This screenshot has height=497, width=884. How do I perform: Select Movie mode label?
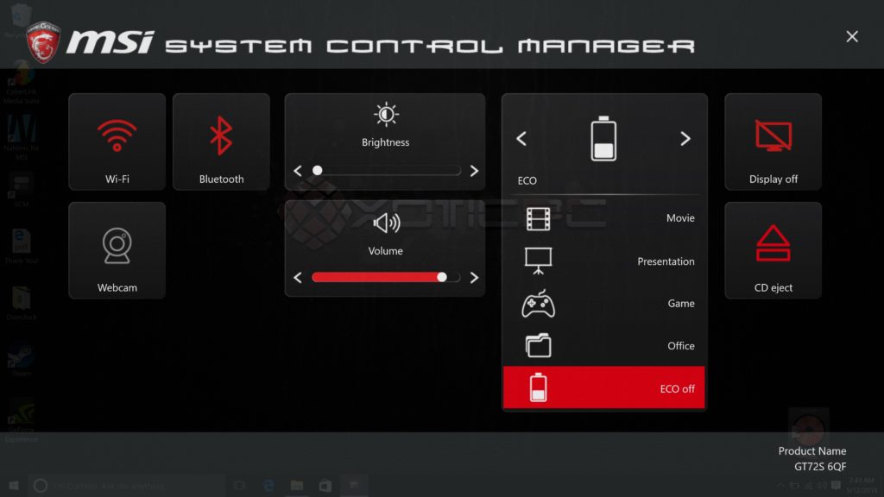pos(680,218)
